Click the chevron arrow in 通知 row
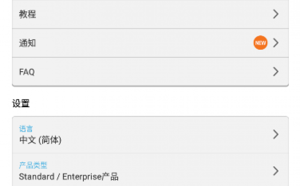The image size is (300, 186). point(276,43)
